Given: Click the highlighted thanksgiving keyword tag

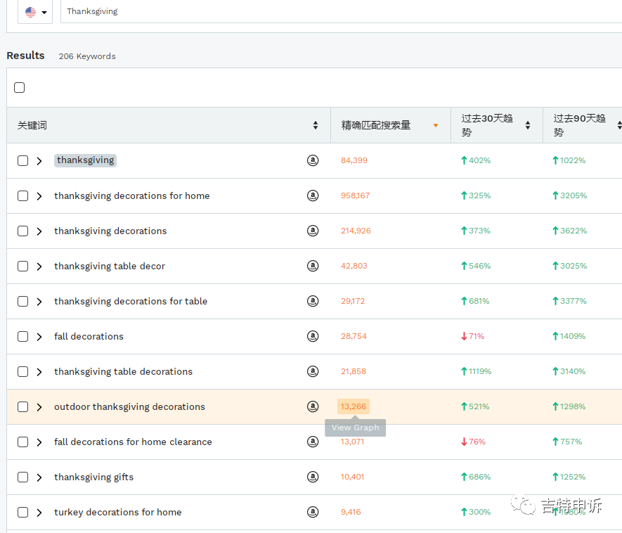Looking at the screenshot, I should [x=85, y=160].
